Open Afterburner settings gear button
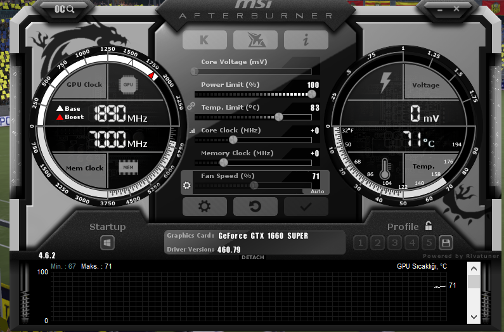 point(204,207)
